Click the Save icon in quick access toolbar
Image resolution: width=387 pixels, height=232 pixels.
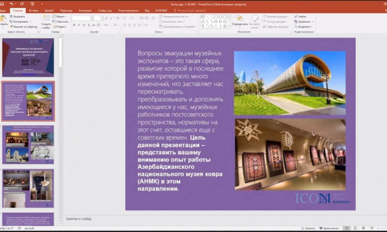(2, 4)
